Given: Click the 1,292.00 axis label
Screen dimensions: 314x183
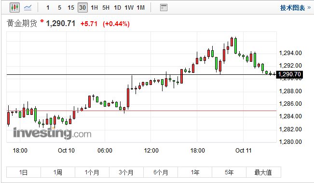Looking at the screenshot, I should [290, 66].
